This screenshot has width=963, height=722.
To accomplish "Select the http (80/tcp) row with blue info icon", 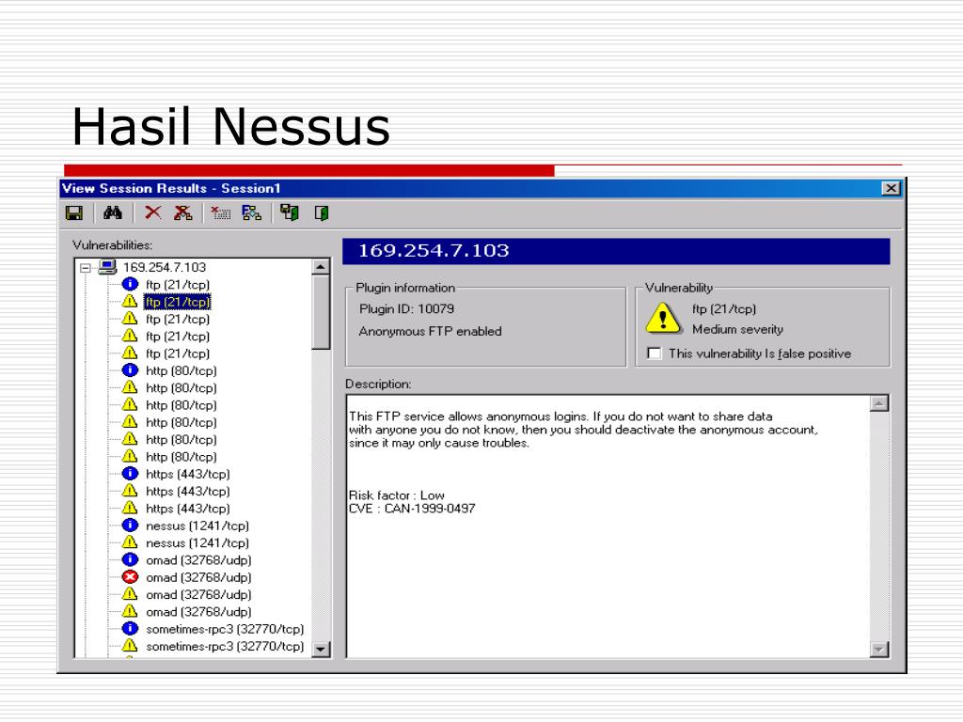I will click(182, 370).
